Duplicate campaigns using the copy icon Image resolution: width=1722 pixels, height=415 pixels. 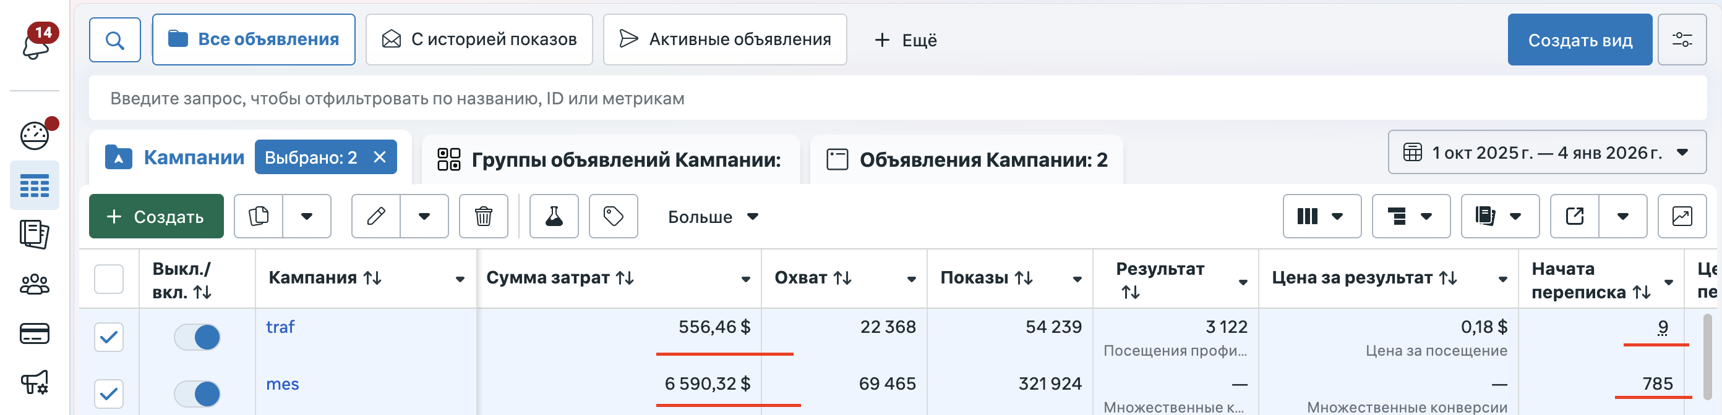click(x=259, y=216)
